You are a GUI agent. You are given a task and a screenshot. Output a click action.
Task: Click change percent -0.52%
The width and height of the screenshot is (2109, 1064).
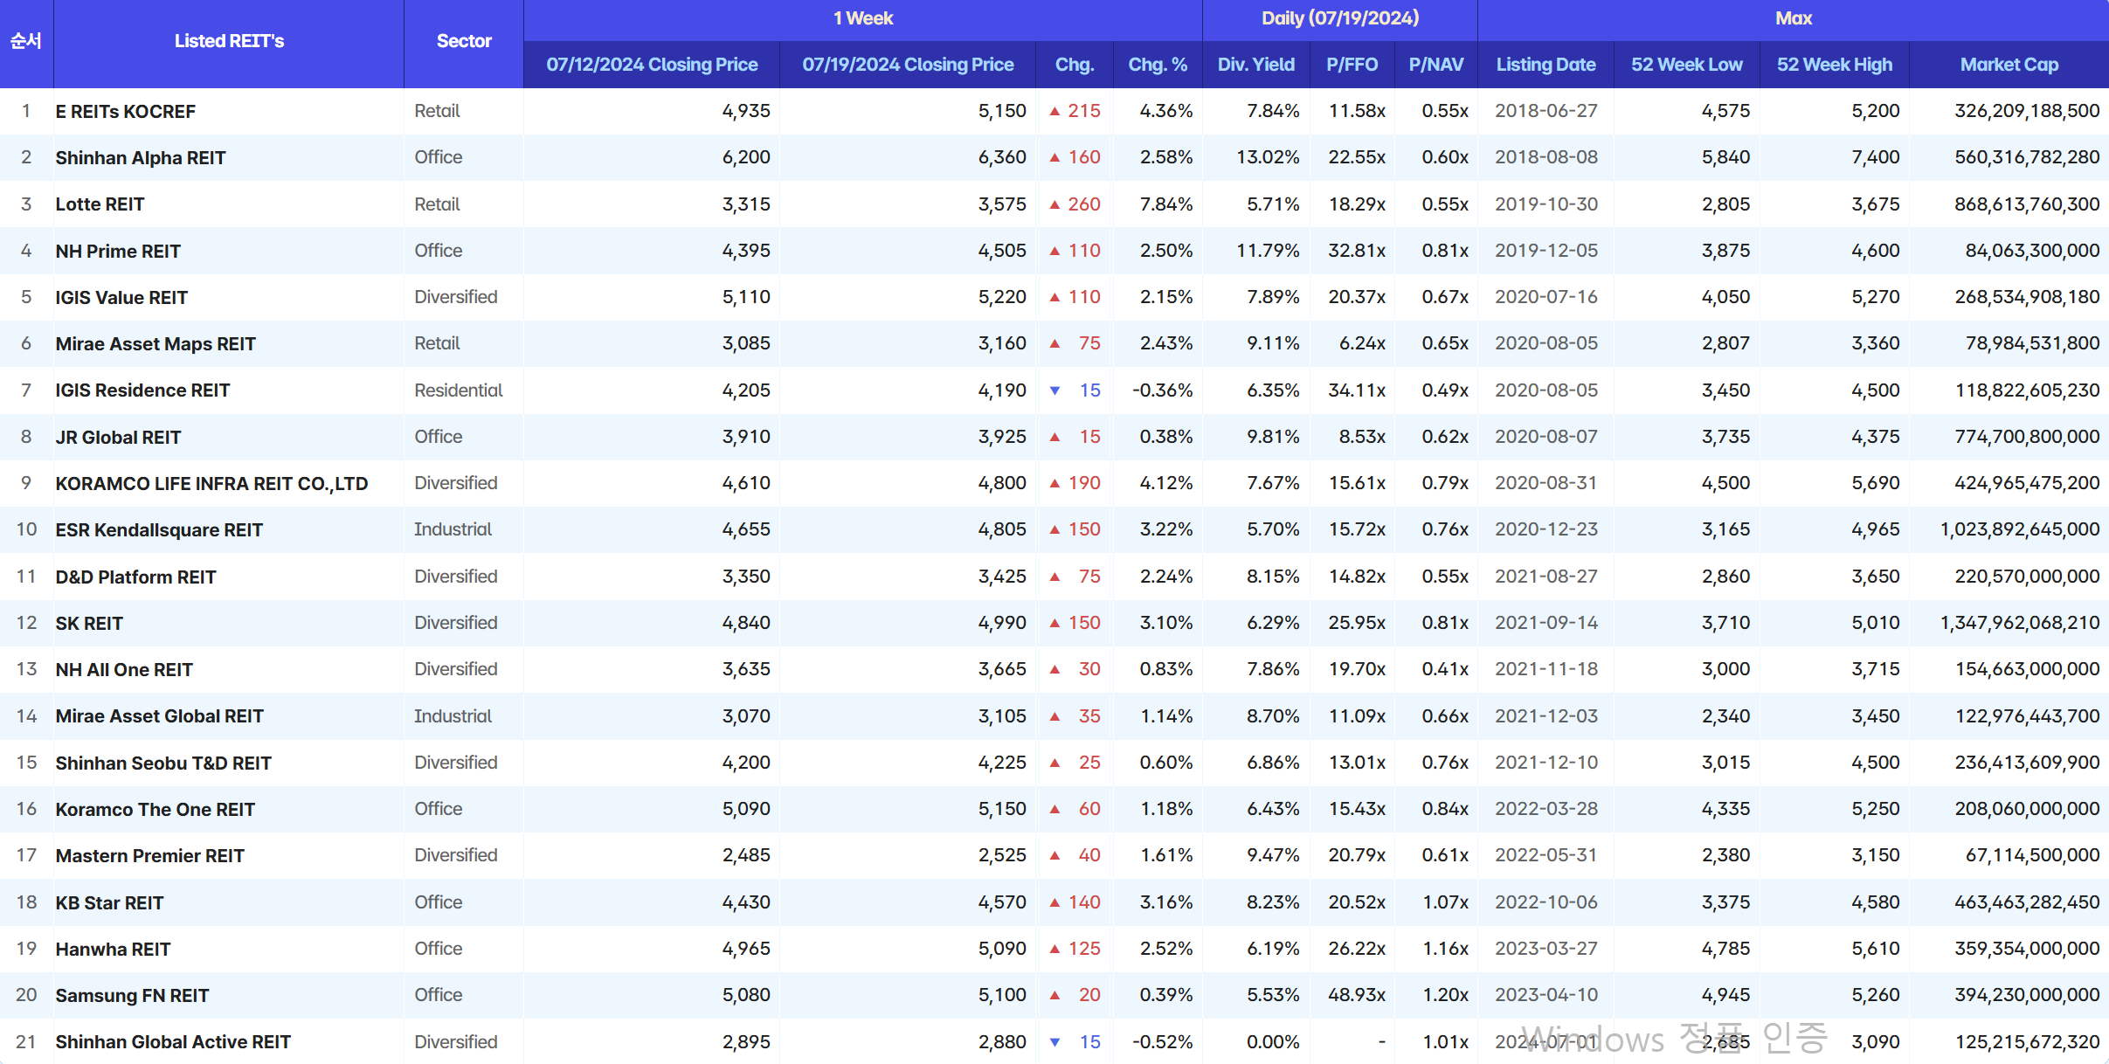point(1162,1042)
